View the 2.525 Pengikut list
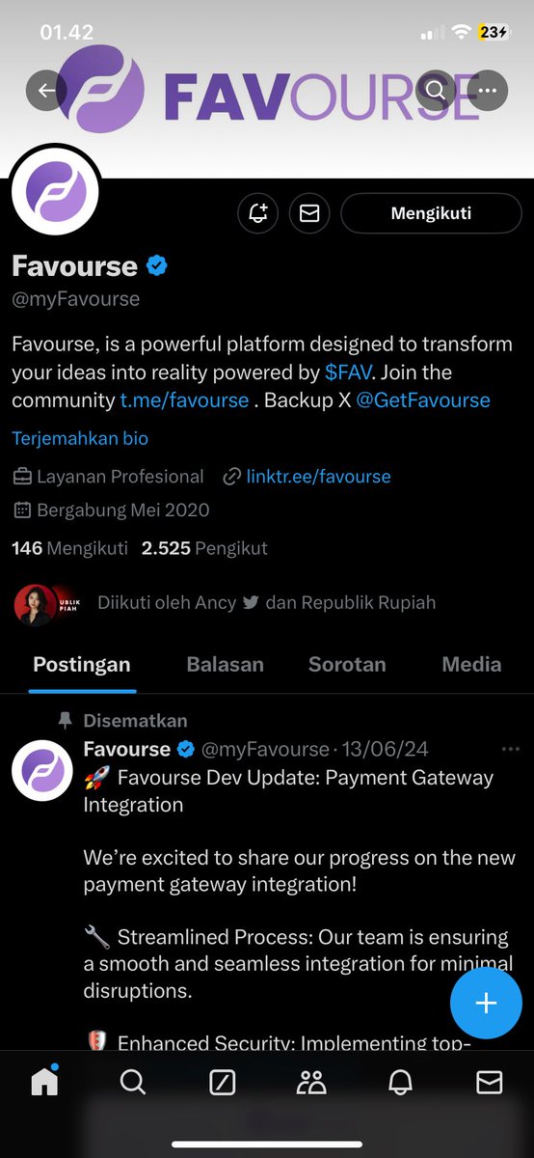The image size is (534, 1158). (204, 548)
